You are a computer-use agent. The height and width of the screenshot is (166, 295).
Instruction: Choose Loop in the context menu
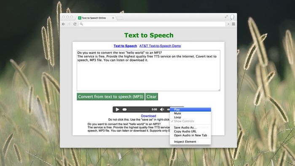[190, 117]
